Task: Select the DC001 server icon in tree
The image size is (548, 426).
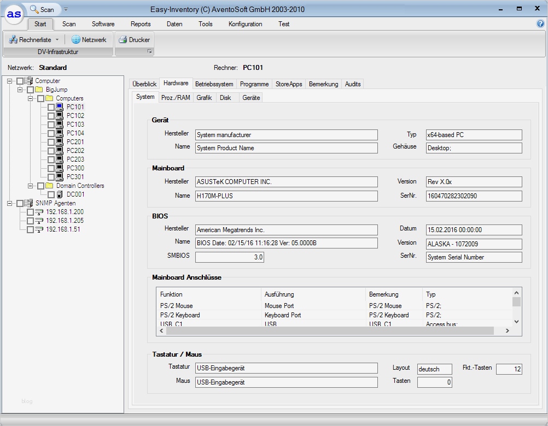Action: tap(60, 194)
